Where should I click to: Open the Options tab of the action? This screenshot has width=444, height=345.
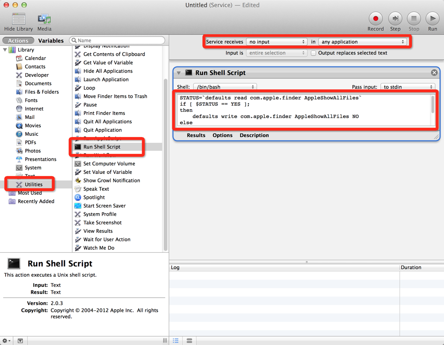(x=222, y=135)
